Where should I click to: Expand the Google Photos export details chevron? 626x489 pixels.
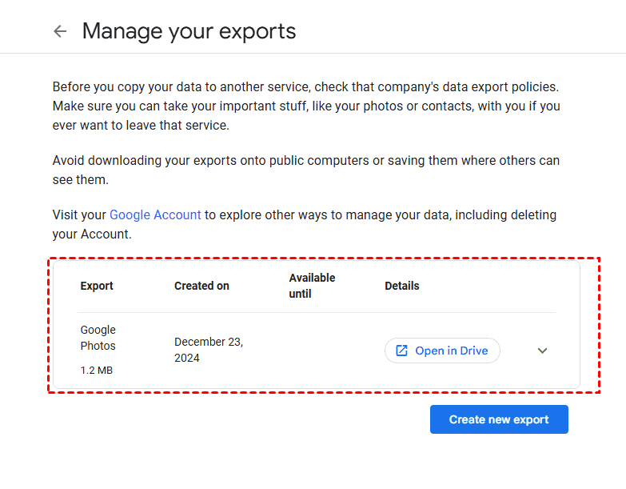coord(542,351)
